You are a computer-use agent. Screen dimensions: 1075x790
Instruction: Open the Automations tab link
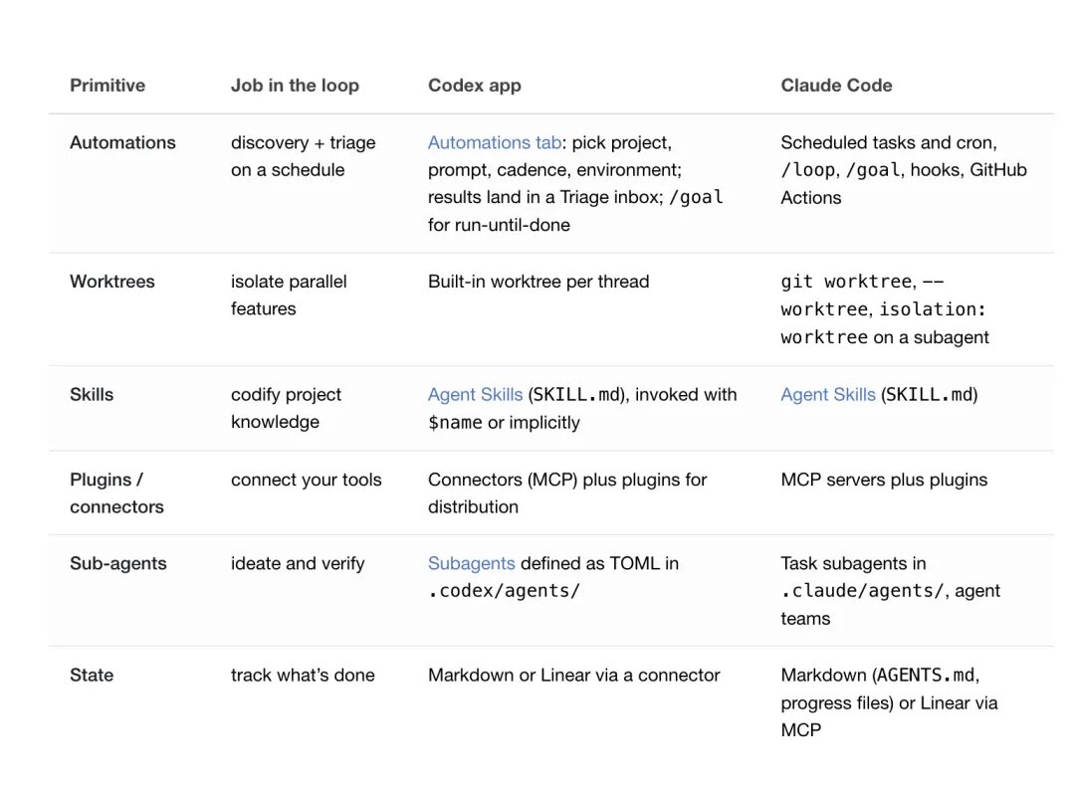(x=495, y=142)
